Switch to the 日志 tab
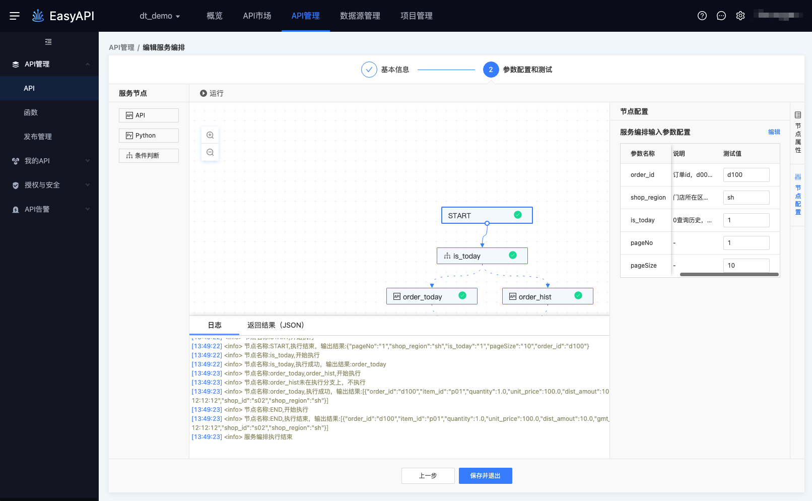 click(215, 325)
